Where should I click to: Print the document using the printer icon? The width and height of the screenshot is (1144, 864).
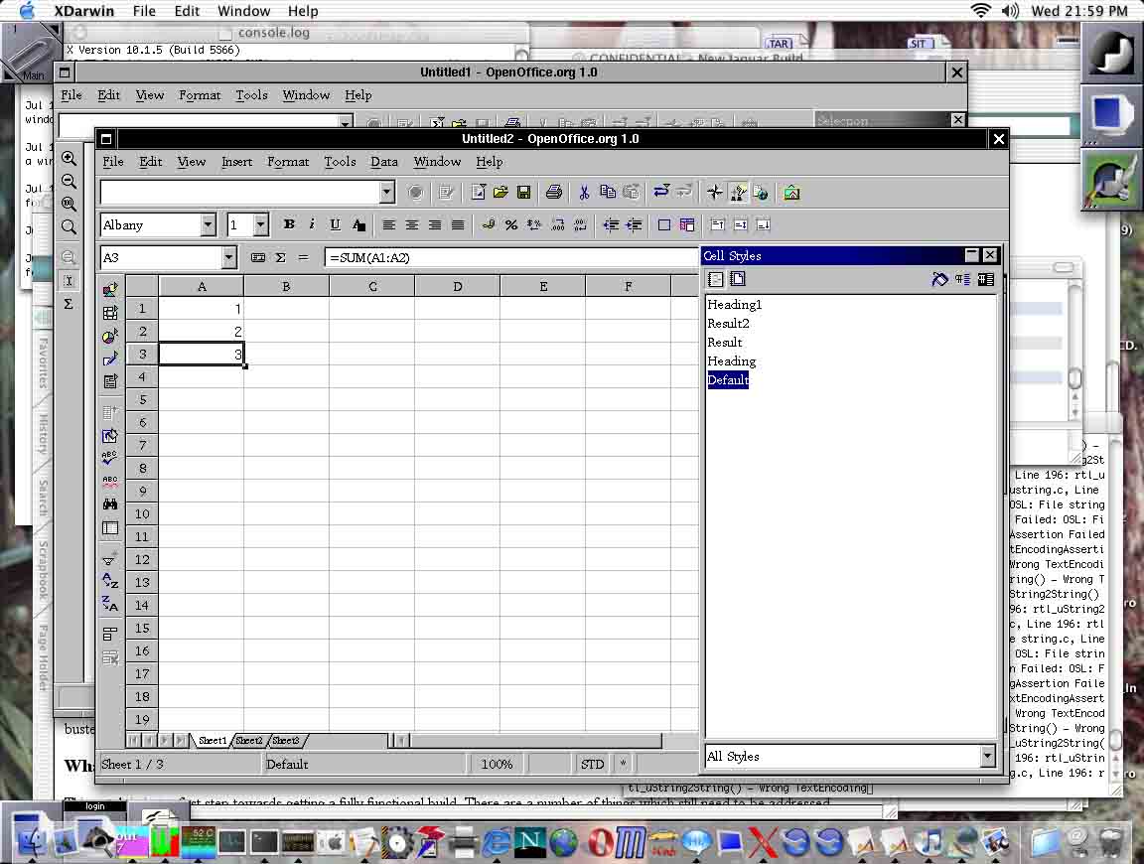[554, 193]
